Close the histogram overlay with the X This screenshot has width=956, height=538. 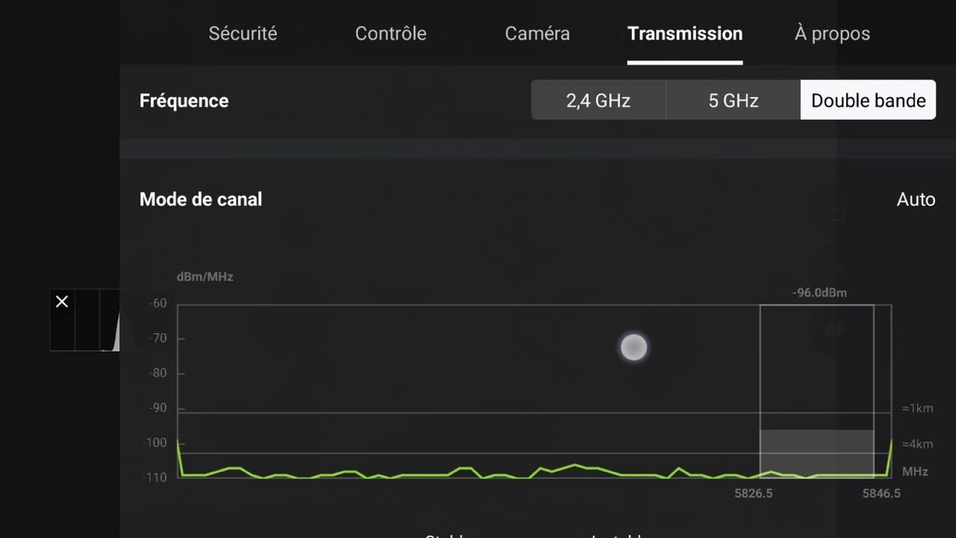point(62,302)
